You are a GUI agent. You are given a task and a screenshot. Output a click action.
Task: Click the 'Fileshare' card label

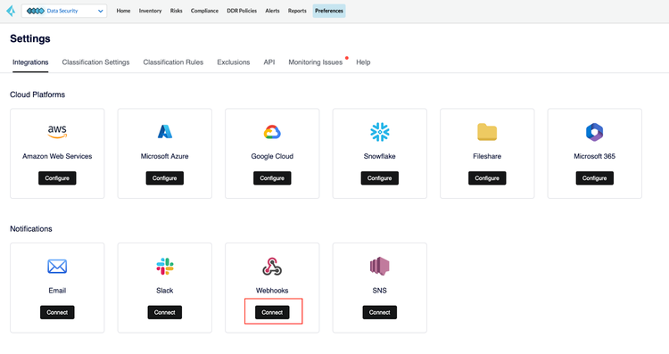click(x=487, y=157)
